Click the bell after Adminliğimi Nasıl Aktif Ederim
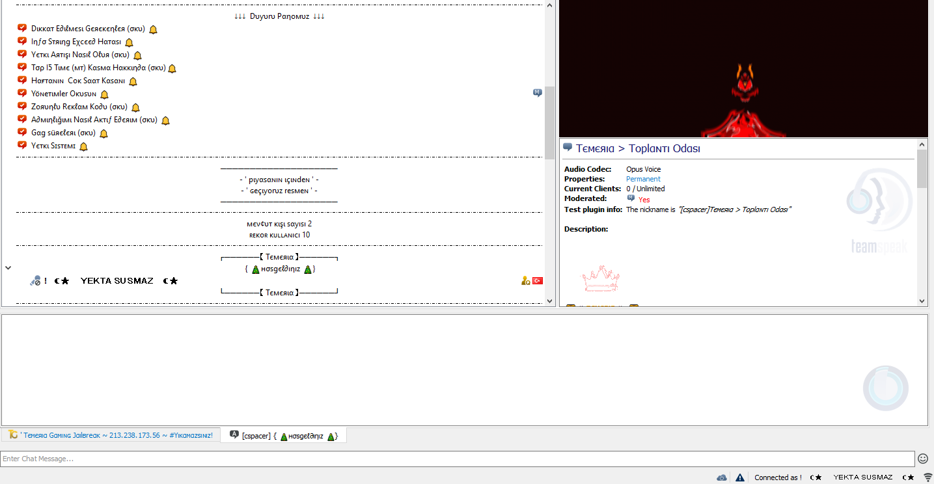This screenshot has width=934, height=484. tap(165, 120)
